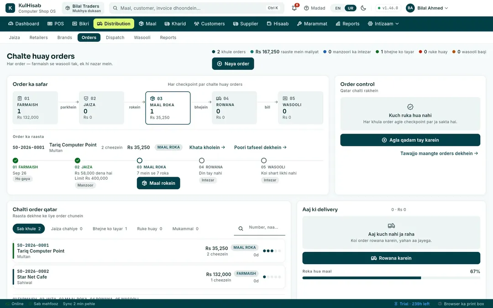Click completed Farmaish step checkmark
493x308 pixels.
coord(16,160)
